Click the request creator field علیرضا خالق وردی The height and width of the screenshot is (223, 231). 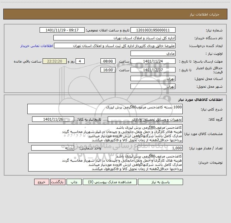pos(115,46)
